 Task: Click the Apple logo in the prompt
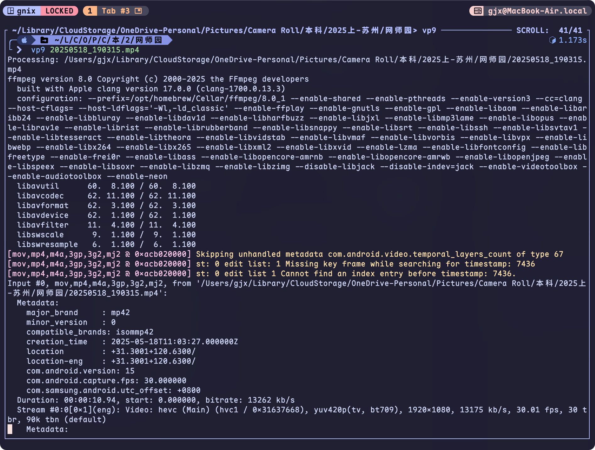pos(24,40)
